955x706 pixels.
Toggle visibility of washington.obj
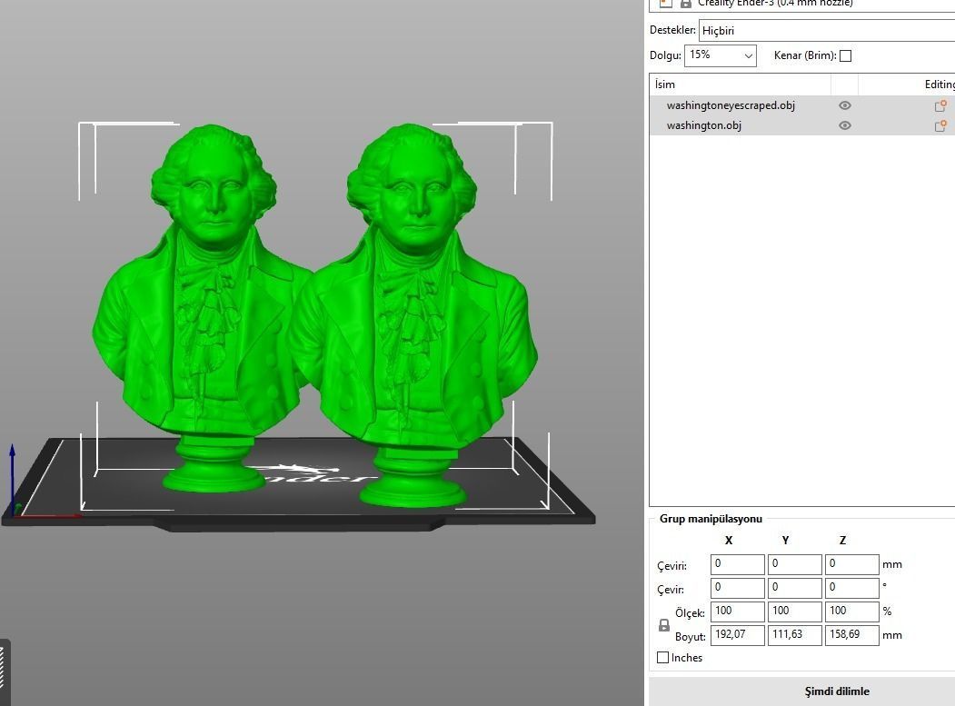point(845,125)
